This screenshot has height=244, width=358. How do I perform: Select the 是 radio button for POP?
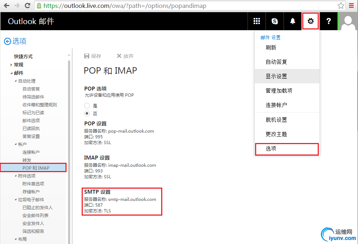pos(87,106)
